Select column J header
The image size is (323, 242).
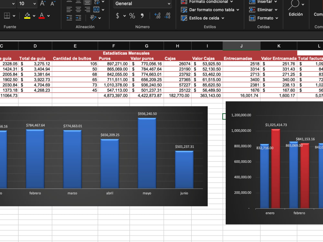pyautogui.click(x=241, y=46)
